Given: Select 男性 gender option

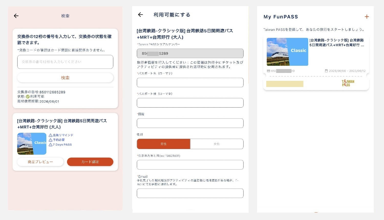Looking at the screenshot, I should coord(164,144).
